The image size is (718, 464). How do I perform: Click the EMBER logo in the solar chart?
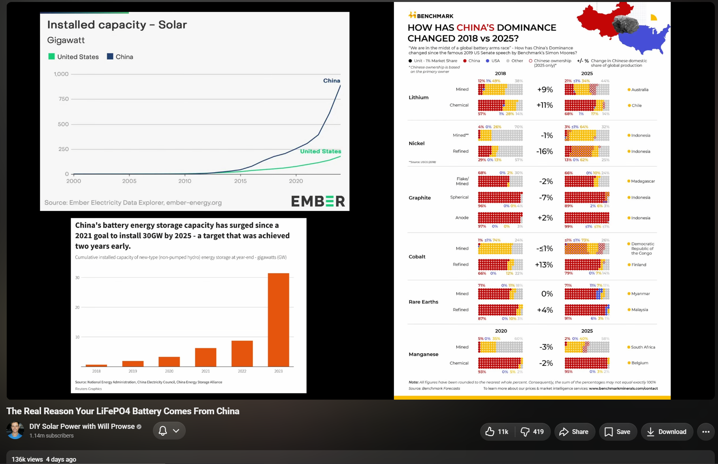[318, 201]
